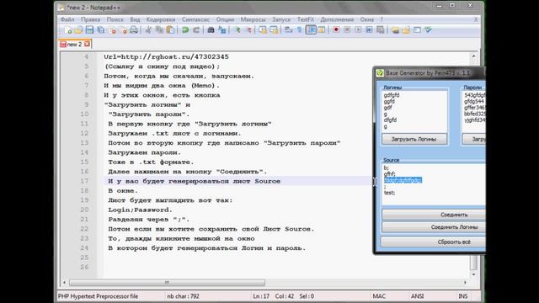
Task: Click the 'INS' indicator in the status bar
Action: tap(462, 296)
